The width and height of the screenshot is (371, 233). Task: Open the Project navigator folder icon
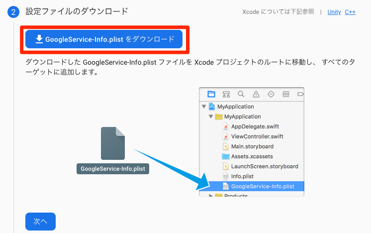[211, 94]
